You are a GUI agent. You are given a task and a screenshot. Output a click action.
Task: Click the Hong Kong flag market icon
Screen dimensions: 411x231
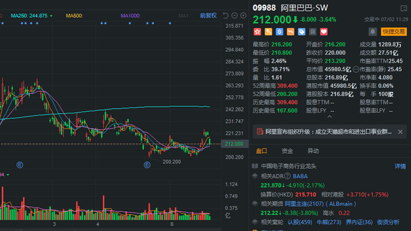click(x=258, y=32)
